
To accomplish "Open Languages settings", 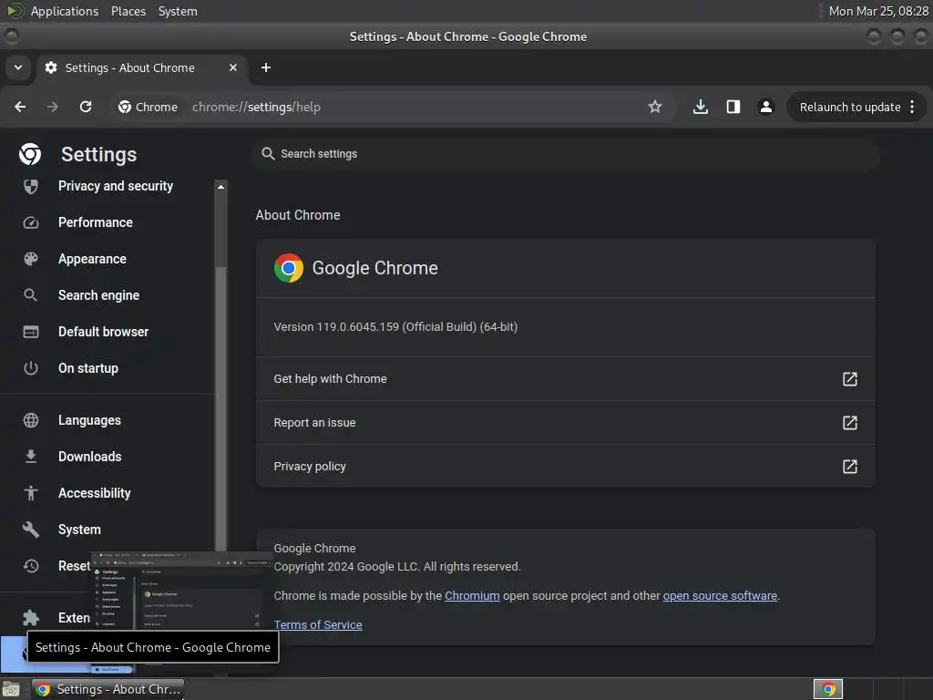I will pyautogui.click(x=89, y=420).
